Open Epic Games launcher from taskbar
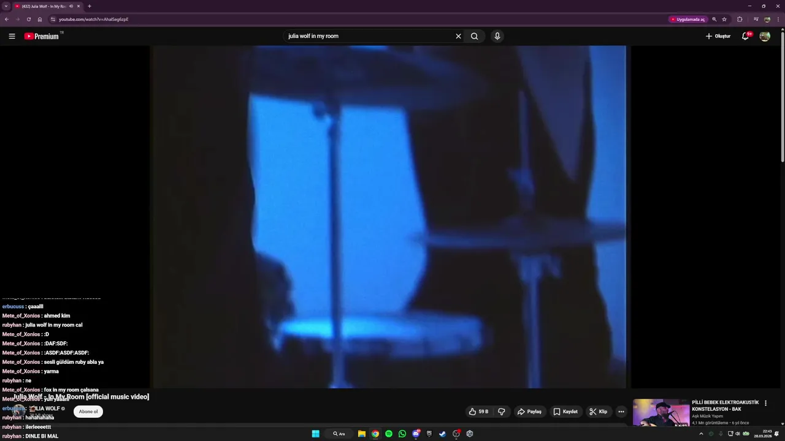The height and width of the screenshot is (441, 785). click(429, 434)
